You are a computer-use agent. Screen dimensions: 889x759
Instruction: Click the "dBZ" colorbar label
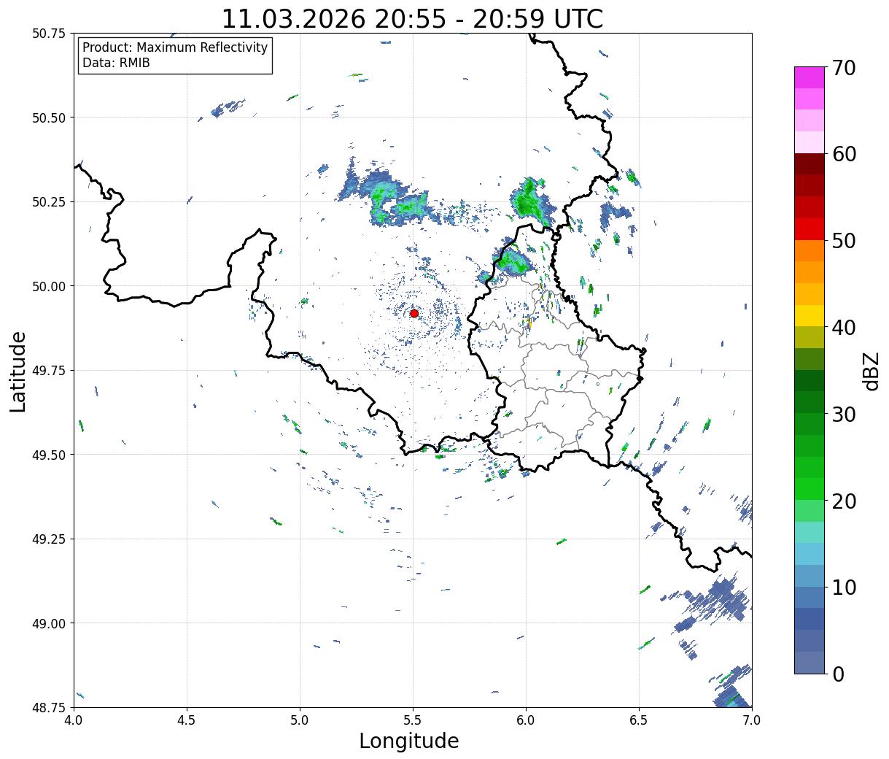point(871,371)
